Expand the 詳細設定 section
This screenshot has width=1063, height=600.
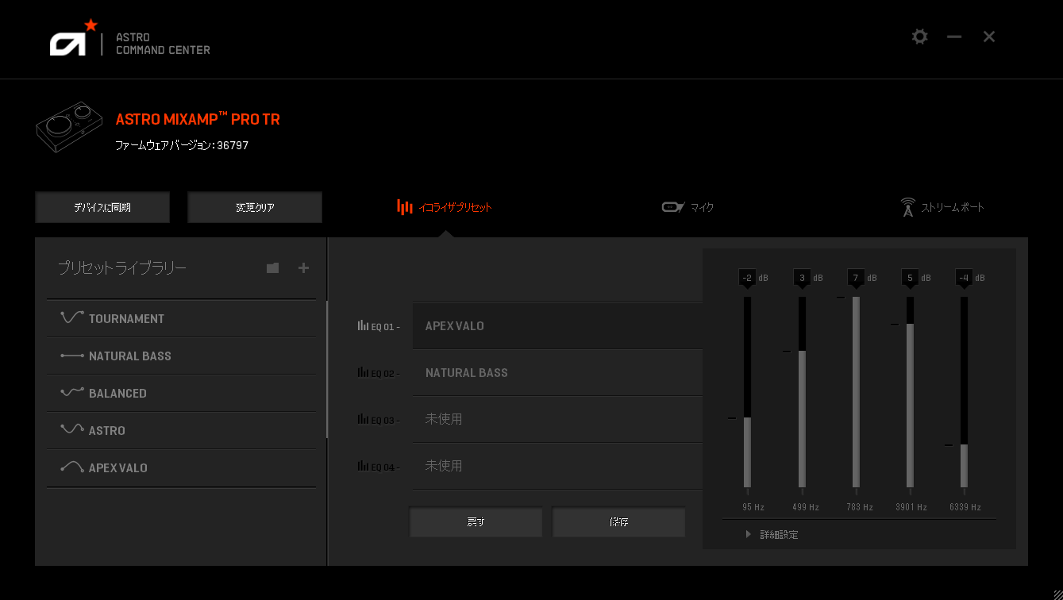(773, 533)
